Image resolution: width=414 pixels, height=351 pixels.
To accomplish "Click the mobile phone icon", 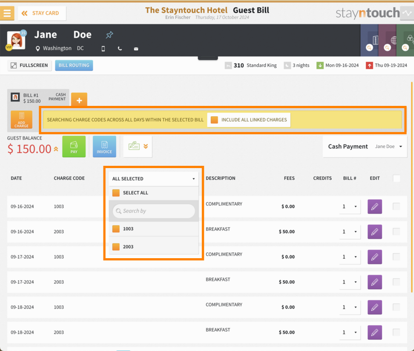I will click(x=103, y=49).
